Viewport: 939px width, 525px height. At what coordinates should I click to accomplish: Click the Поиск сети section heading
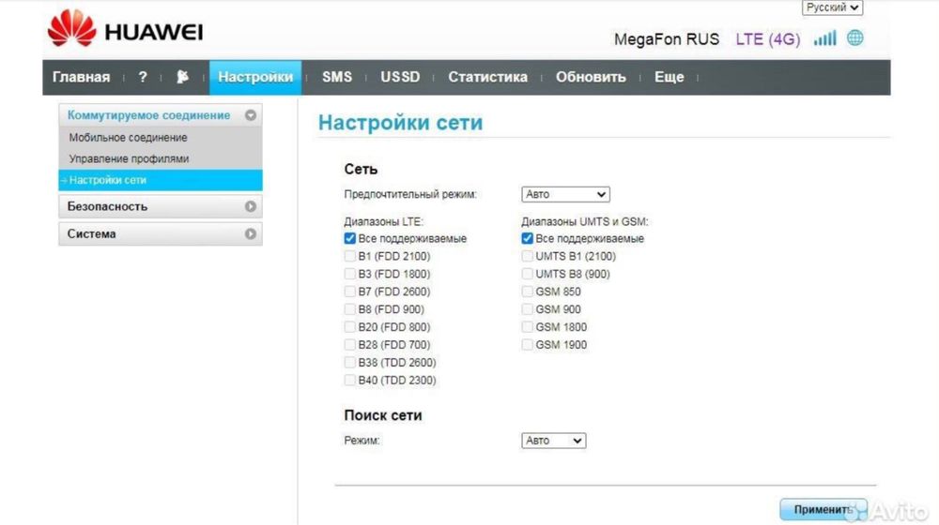[x=383, y=415]
